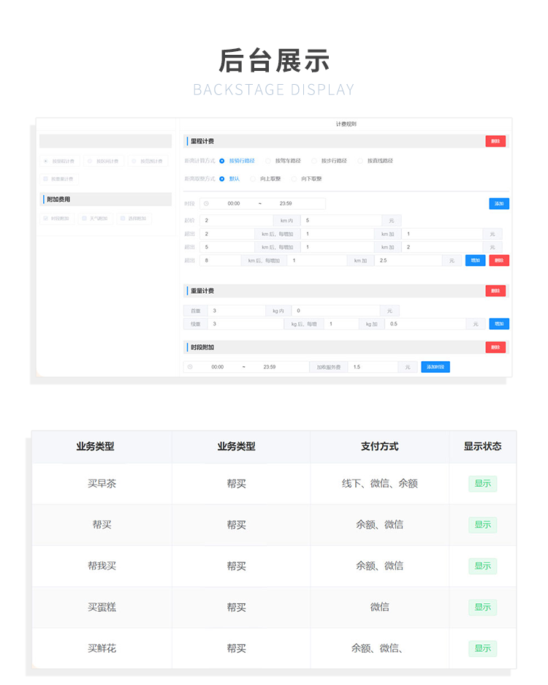
Task: Delete the 重量计费 section
Action: point(495,291)
